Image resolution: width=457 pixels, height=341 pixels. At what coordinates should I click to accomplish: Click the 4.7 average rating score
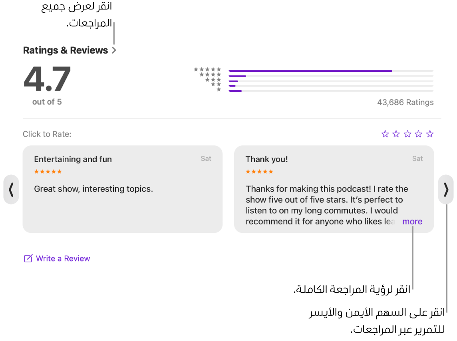[x=47, y=79]
